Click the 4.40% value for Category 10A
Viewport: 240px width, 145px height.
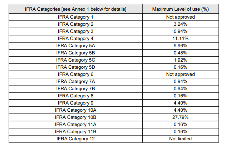pos(180,110)
